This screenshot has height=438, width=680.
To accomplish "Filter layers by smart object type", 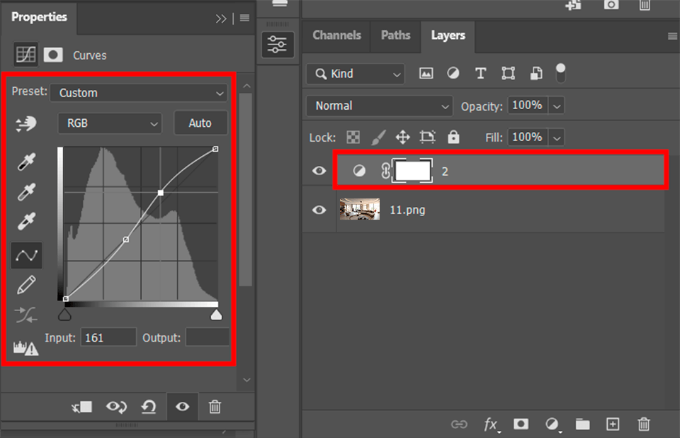I will click(536, 73).
